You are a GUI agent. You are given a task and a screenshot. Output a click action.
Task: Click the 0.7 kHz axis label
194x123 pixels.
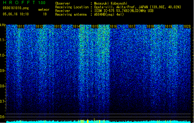click(2, 101)
